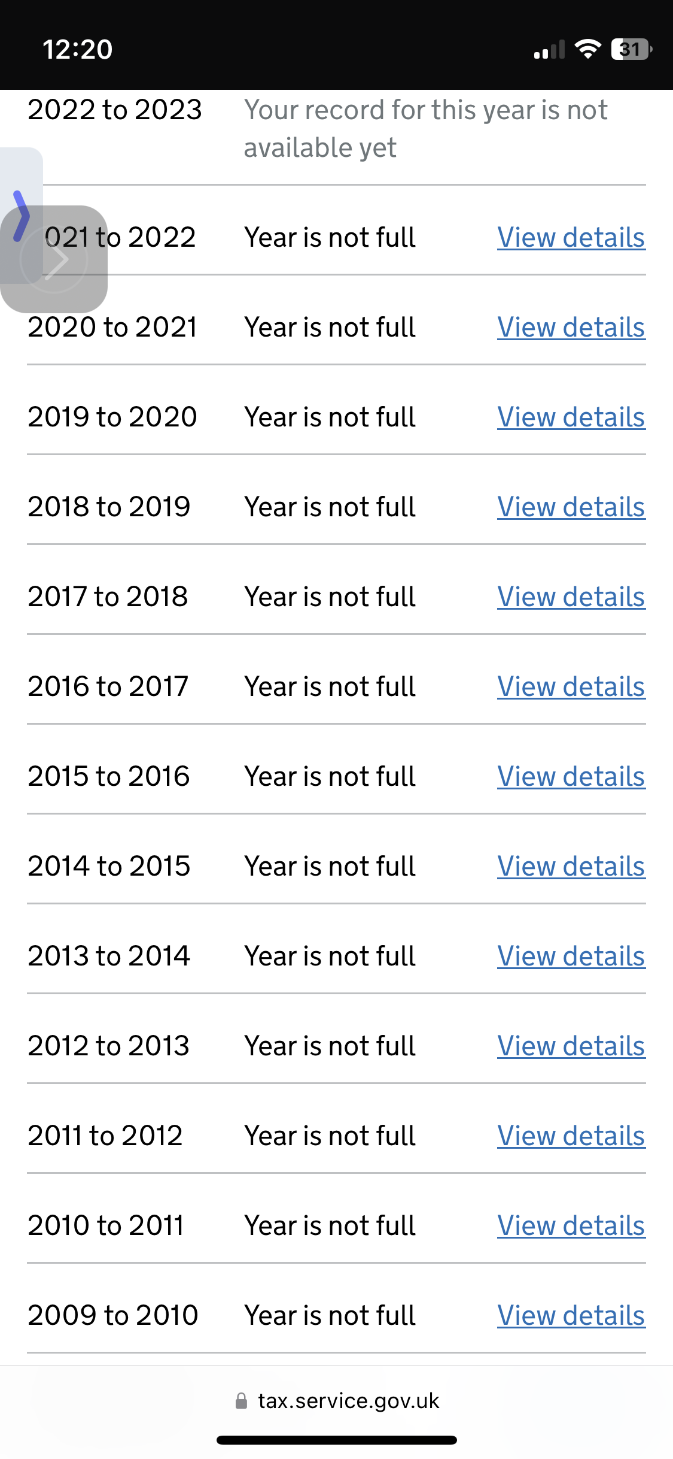Image resolution: width=673 pixels, height=1459 pixels.
Task: Tap the blue side panel arrow
Action: pos(21,216)
